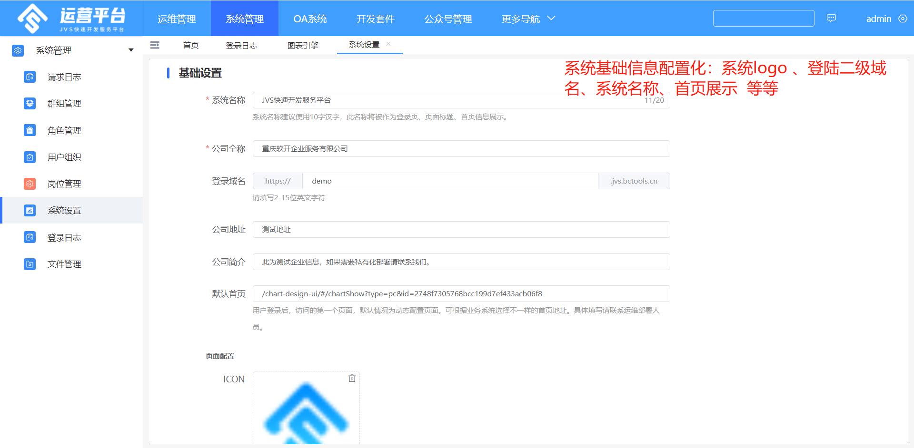Click the 系统名称 input field

pos(461,100)
